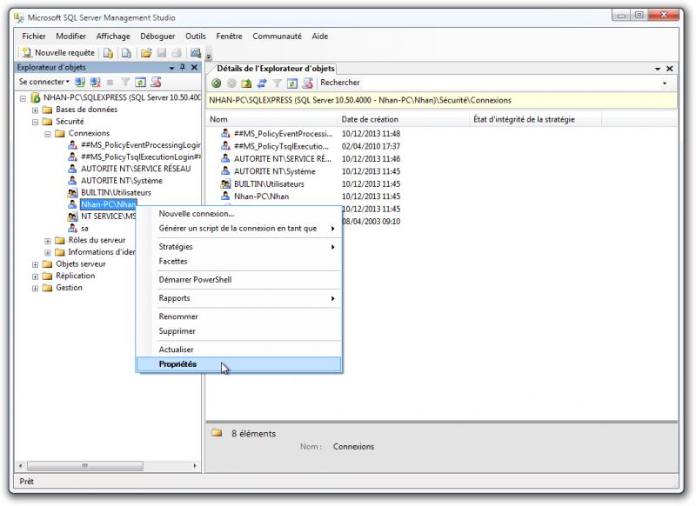Sort by the Date de création column header
696x506 pixels.
[403, 120]
